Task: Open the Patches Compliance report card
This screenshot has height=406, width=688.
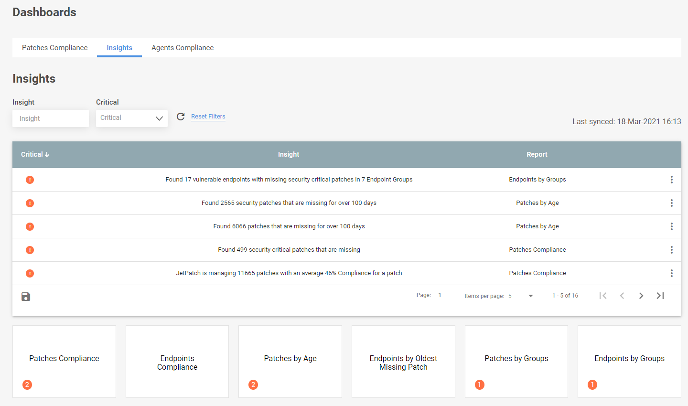Action: (x=64, y=362)
